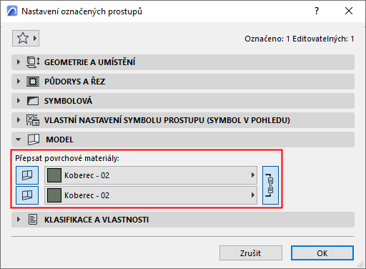Open the first Koberec - 02 material dropdown
Screen dimensions: 366x269
151,175
